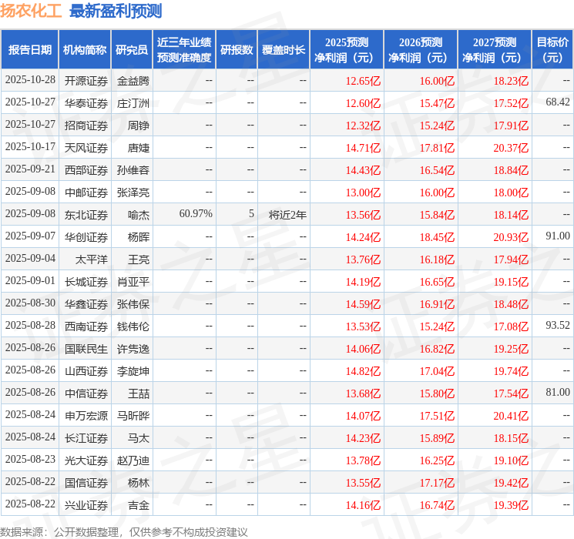Click the date 2025-10-17
Screen dimensions: 574x539
tap(30, 147)
